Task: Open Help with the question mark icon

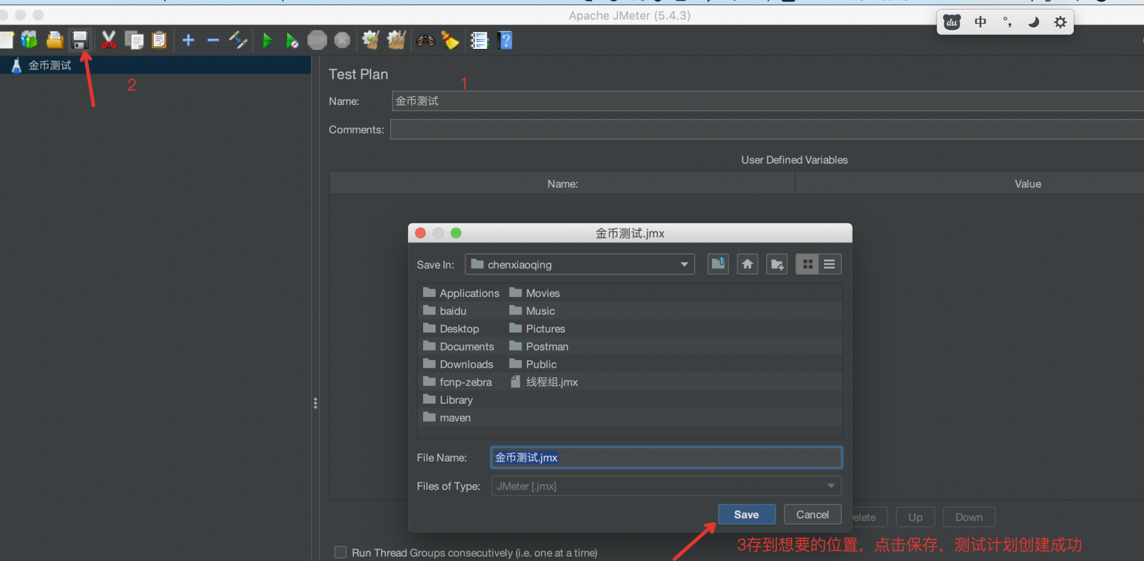Action: click(505, 40)
